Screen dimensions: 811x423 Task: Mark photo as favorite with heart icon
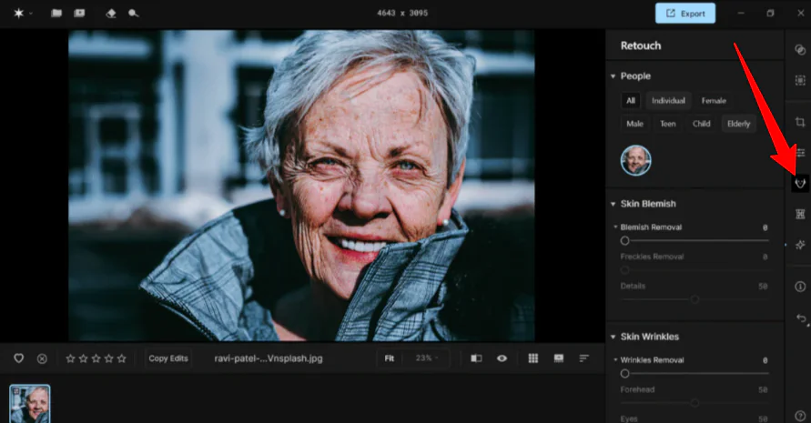click(x=18, y=358)
